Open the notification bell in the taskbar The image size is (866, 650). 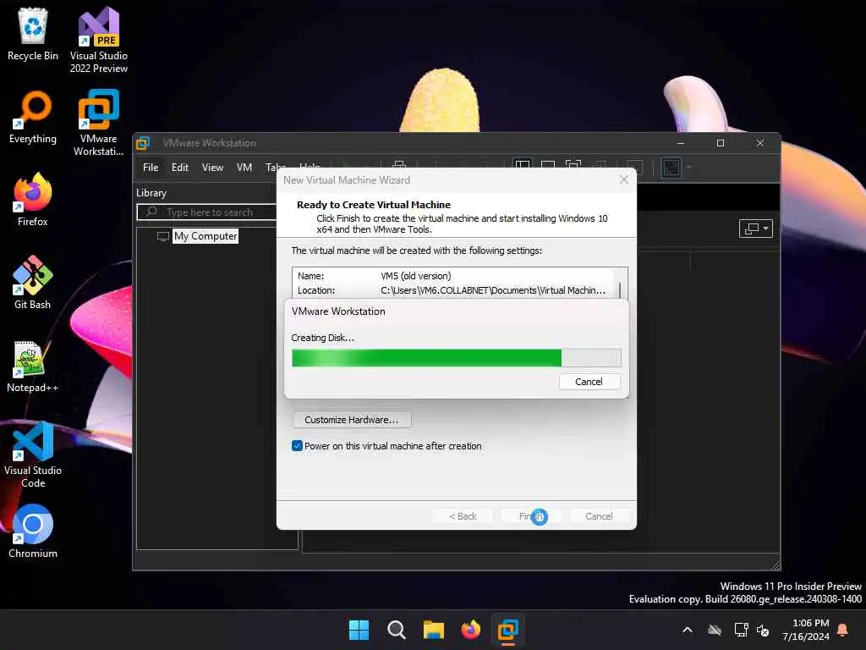(843, 630)
